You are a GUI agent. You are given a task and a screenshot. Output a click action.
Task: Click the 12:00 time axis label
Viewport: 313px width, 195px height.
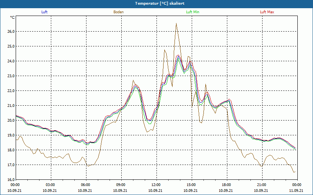(156, 185)
